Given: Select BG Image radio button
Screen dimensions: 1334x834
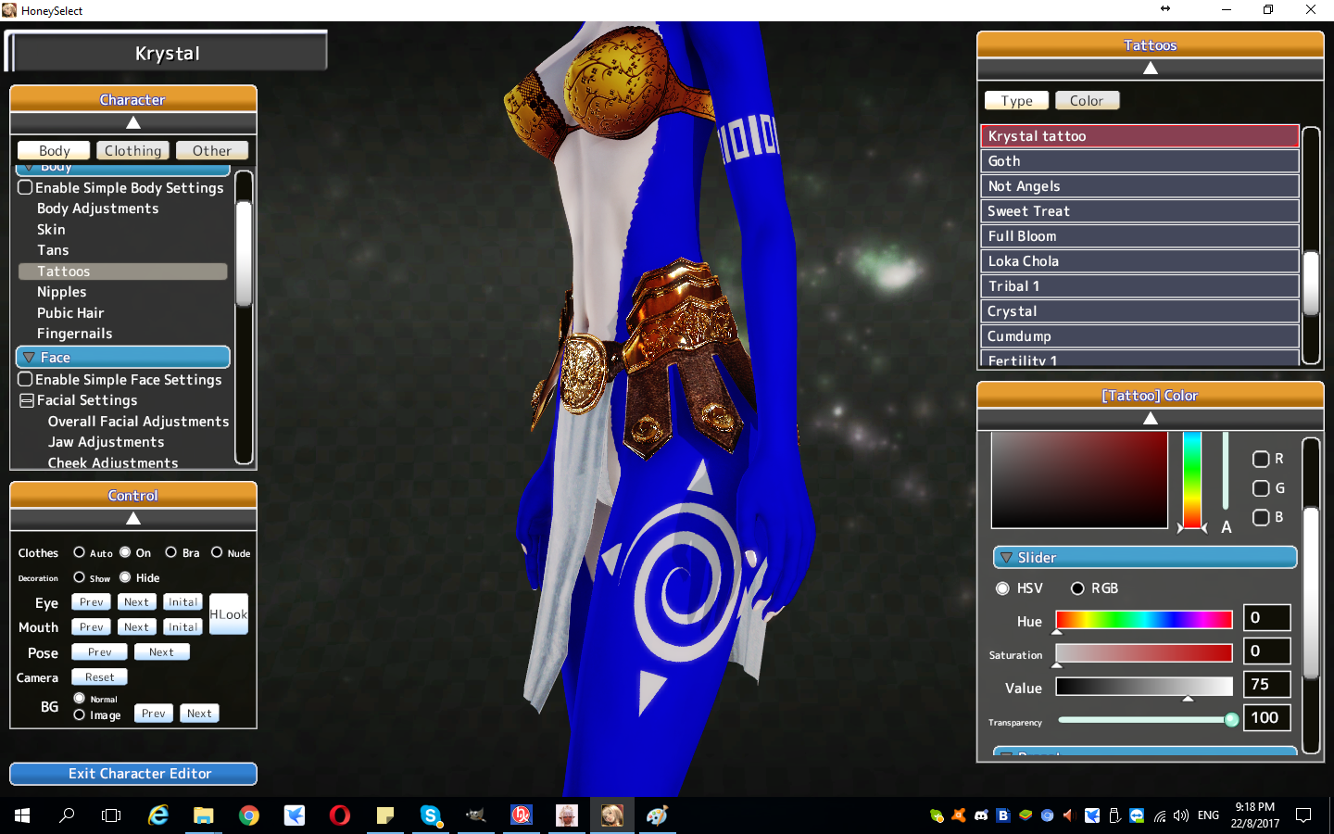Looking at the screenshot, I should point(80,714).
